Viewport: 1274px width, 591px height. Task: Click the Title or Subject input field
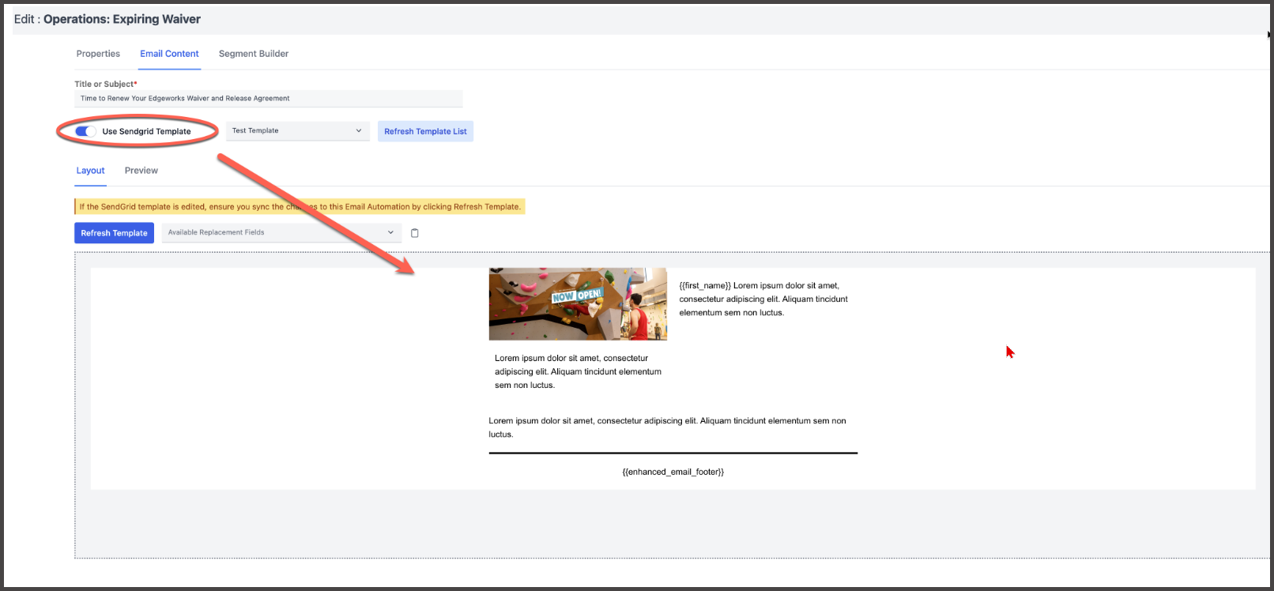click(269, 99)
